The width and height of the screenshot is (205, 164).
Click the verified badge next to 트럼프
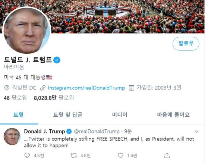coord(57,60)
